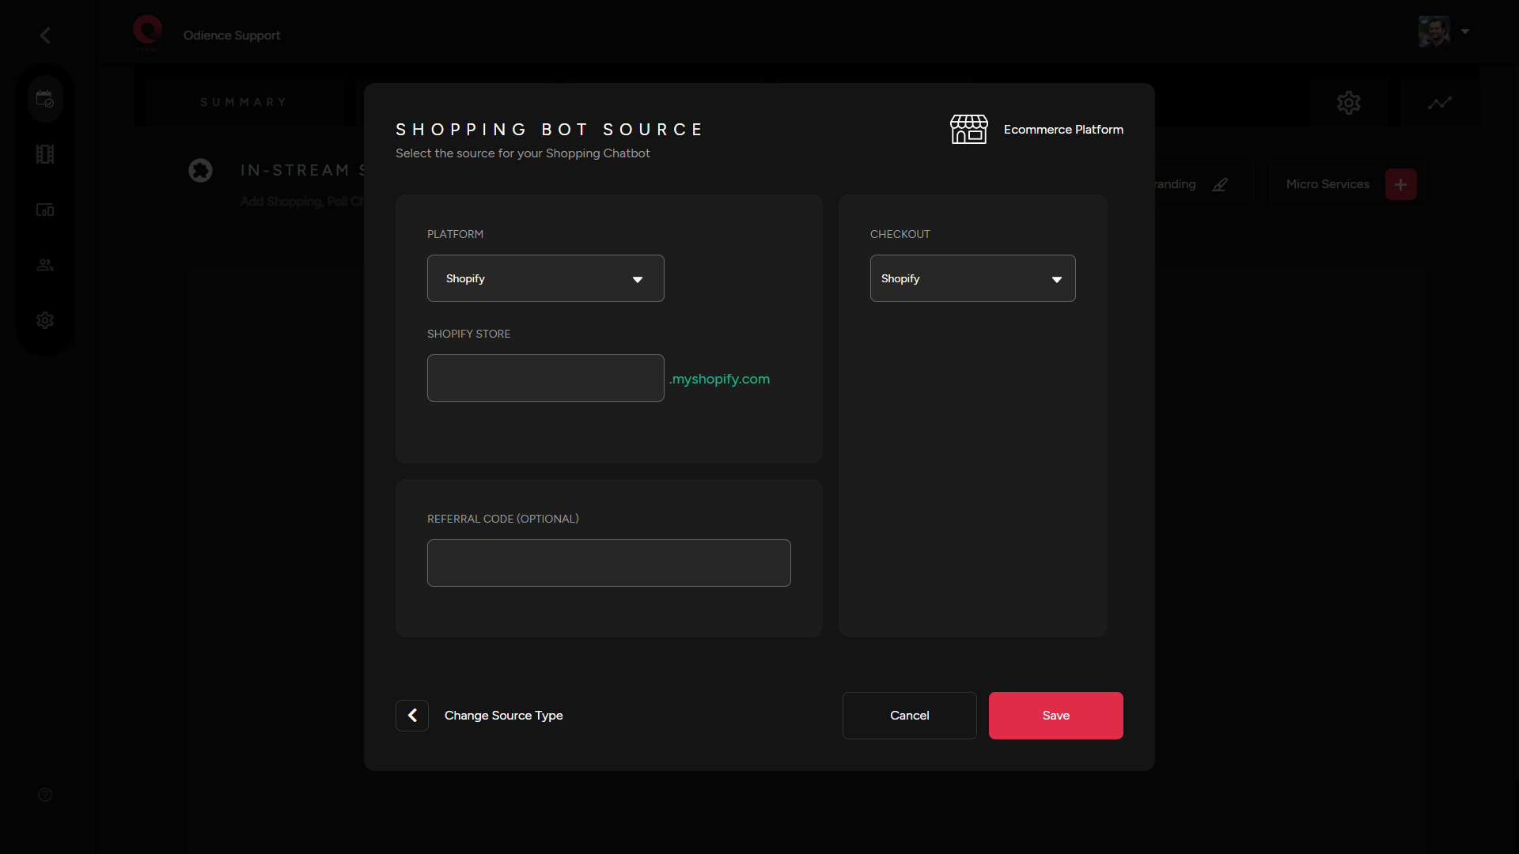Image resolution: width=1519 pixels, height=854 pixels.
Task: Click the Save button
Action: point(1055,716)
